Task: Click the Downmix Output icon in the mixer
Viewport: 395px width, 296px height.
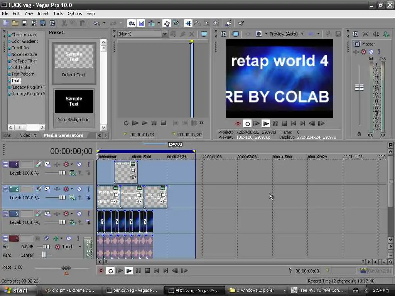Action: (366, 34)
